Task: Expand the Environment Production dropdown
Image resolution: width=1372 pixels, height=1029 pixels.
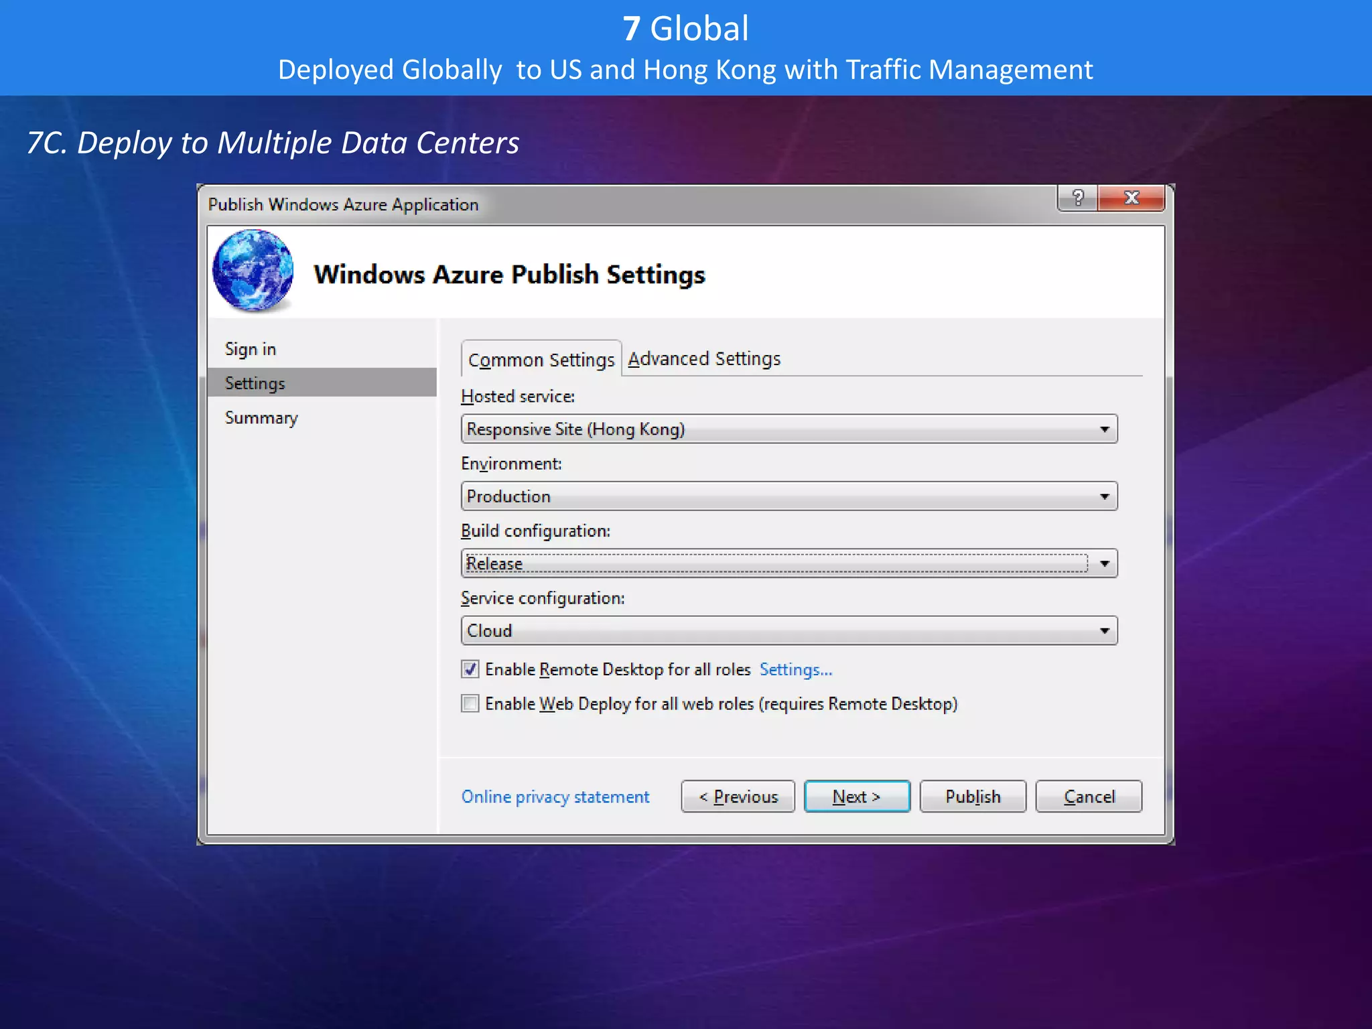Action: coord(788,496)
